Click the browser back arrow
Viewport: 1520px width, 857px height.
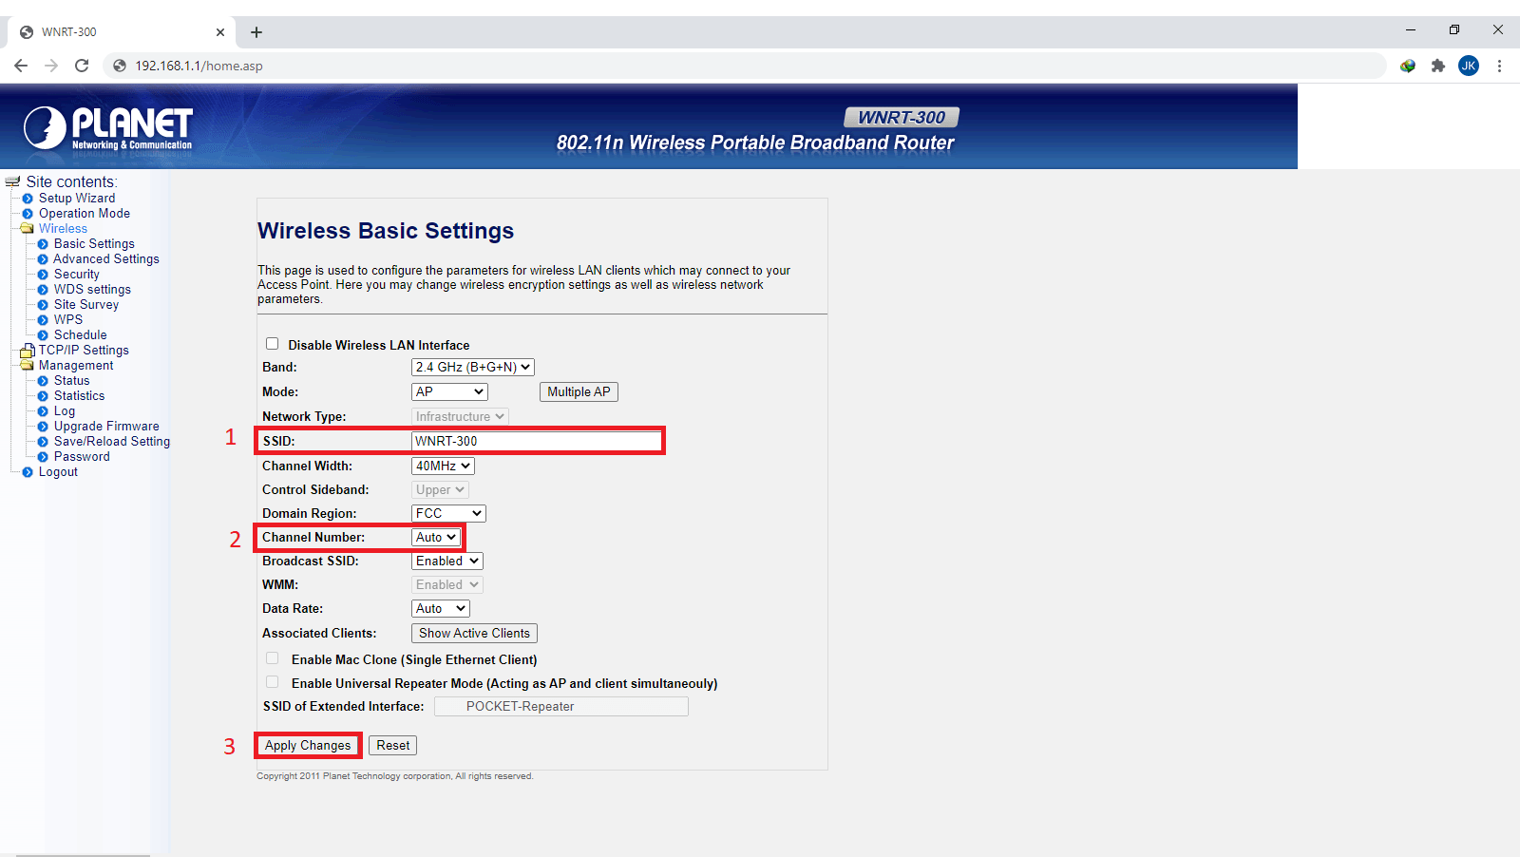tap(21, 66)
